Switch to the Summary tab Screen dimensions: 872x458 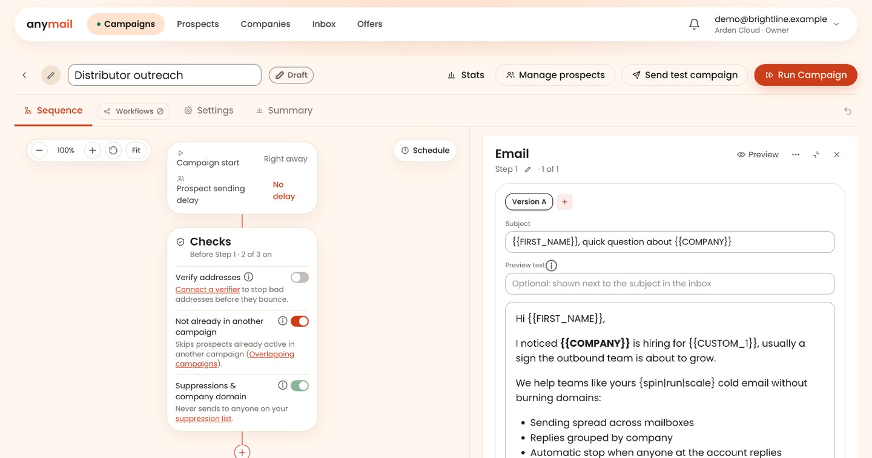(284, 111)
